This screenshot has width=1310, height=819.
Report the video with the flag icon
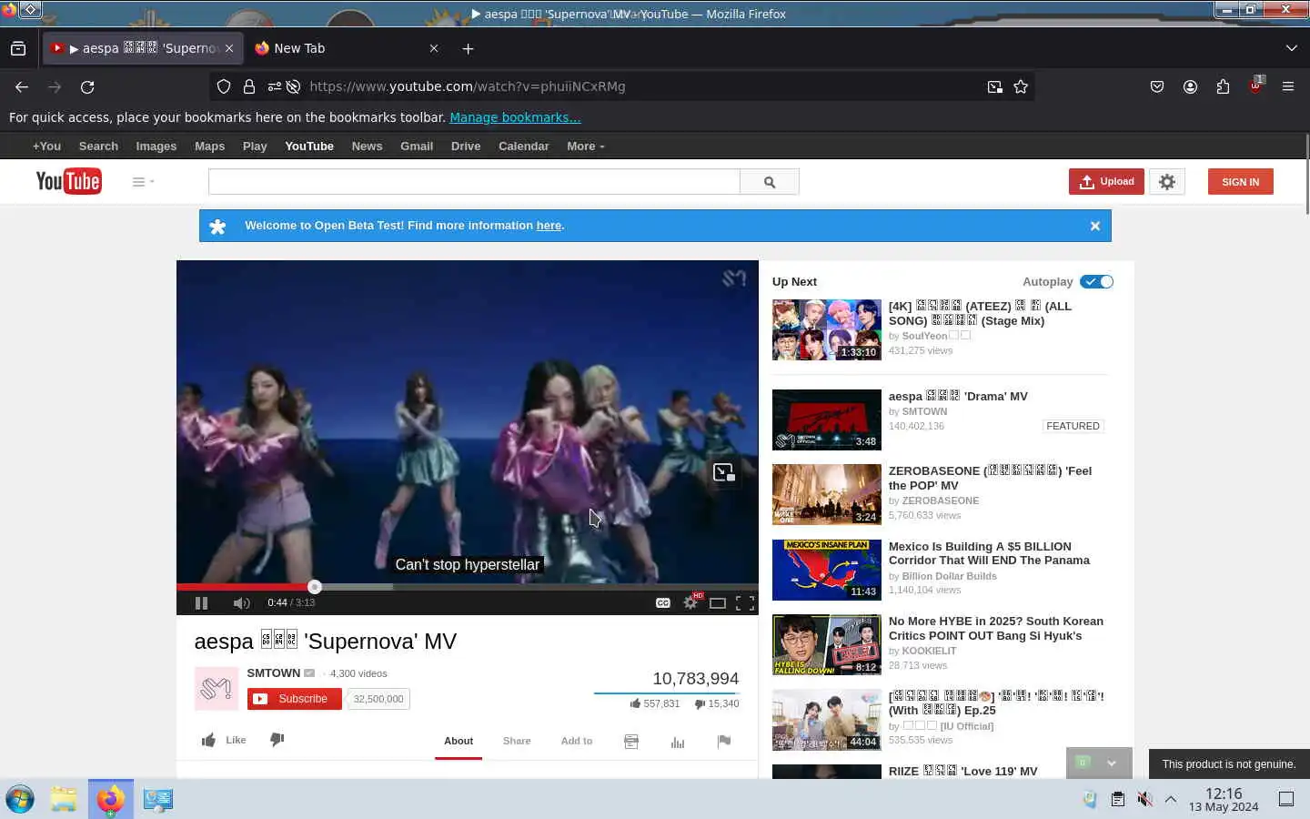click(724, 742)
